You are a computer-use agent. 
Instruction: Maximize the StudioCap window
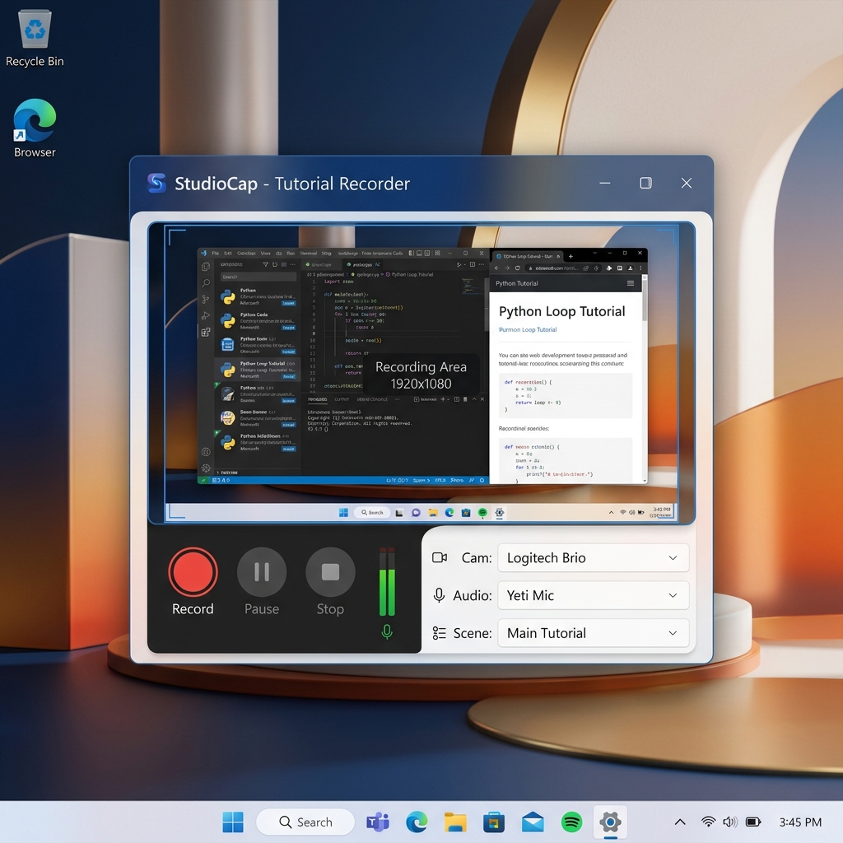tap(645, 184)
